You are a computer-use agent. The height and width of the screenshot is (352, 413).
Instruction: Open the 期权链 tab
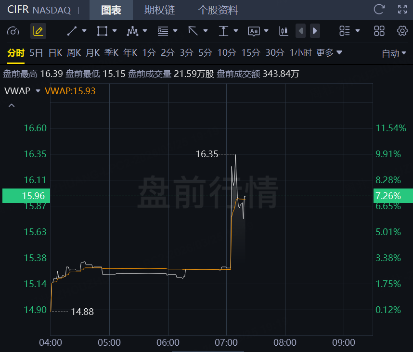pos(160,10)
